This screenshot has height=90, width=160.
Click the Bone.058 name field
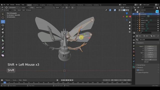149,40
